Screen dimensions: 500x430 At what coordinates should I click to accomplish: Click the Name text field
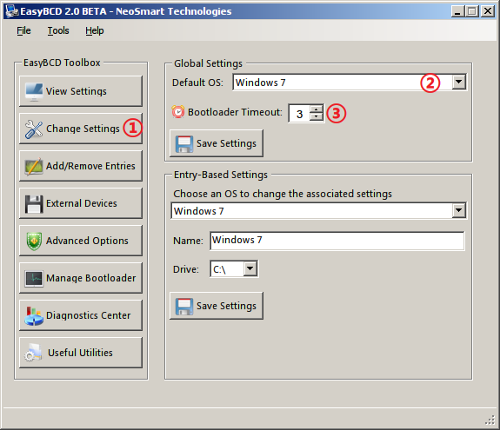337,241
